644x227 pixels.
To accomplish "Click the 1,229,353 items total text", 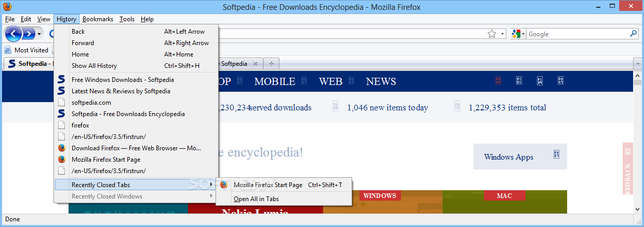I will 507,108.
